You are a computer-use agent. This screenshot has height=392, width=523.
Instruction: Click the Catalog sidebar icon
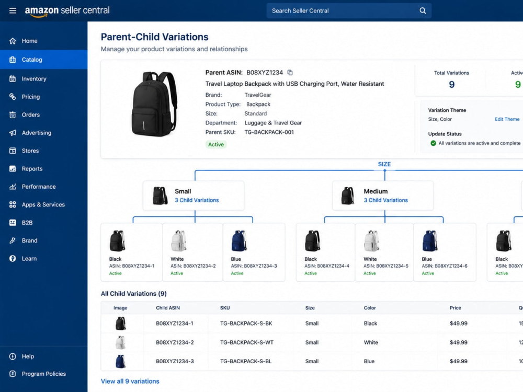tap(13, 60)
